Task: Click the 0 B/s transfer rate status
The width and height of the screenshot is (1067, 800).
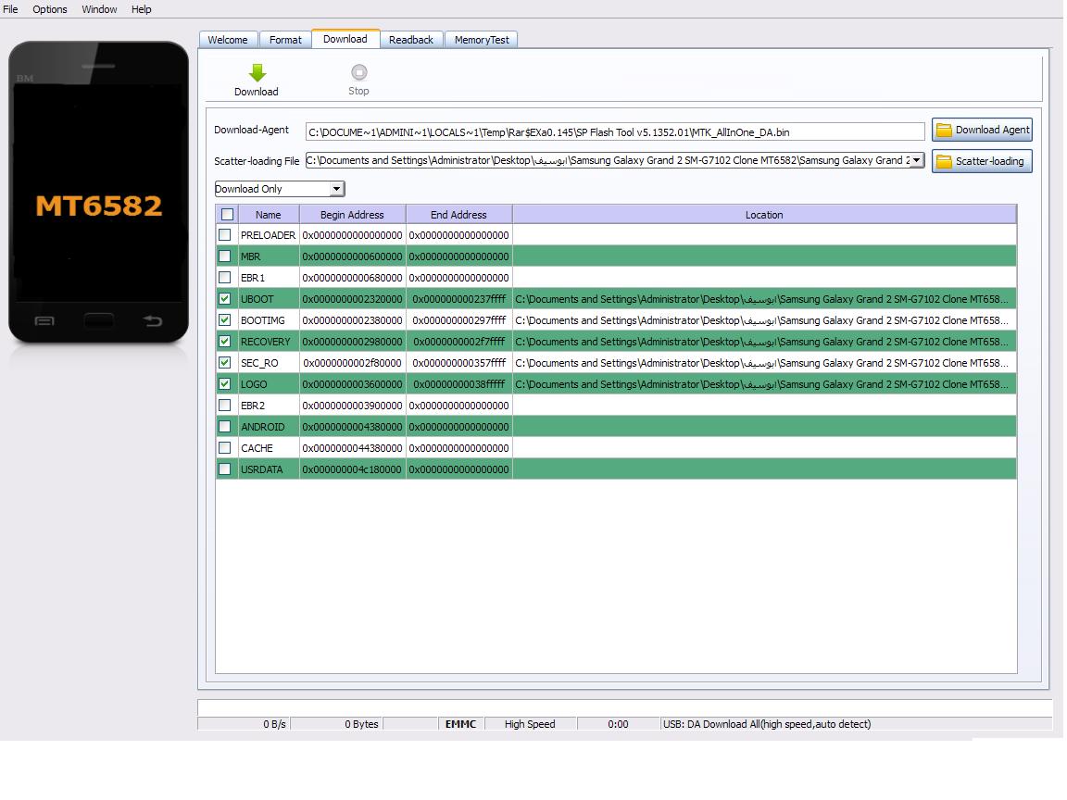Action: (x=274, y=724)
